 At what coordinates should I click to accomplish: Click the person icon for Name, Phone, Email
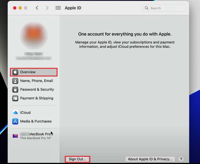pos(15,81)
